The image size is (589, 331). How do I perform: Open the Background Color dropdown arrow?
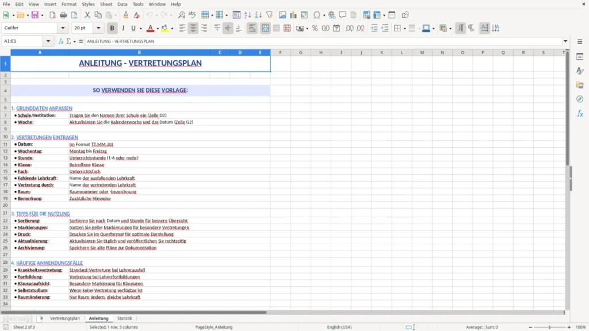[172, 29]
